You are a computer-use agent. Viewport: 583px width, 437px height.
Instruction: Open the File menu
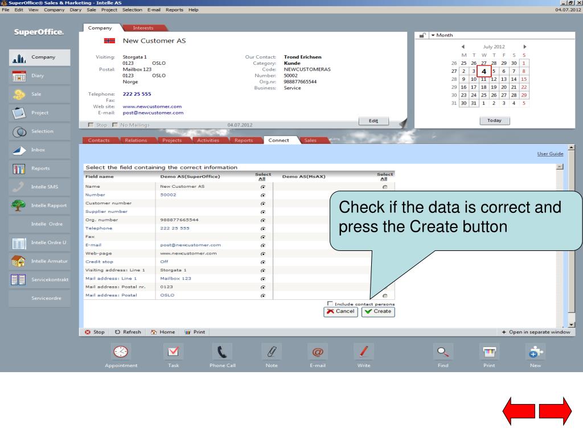tap(6, 10)
